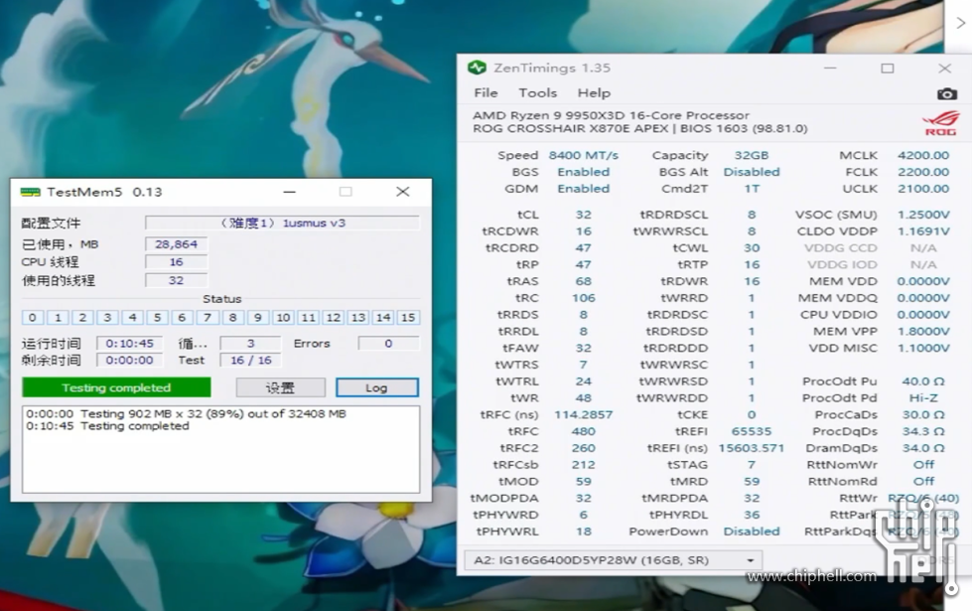
Task: Click the UCLK value 2100.00
Action: [x=923, y=189]
